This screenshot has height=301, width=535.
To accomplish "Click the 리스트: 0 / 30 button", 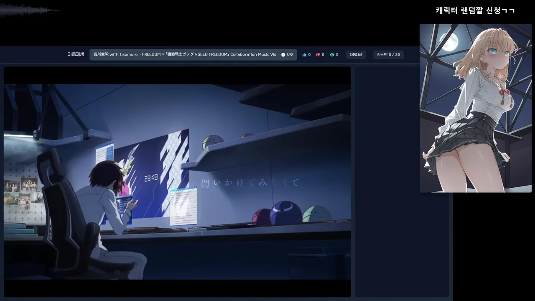I will click(x=389, y=55).
